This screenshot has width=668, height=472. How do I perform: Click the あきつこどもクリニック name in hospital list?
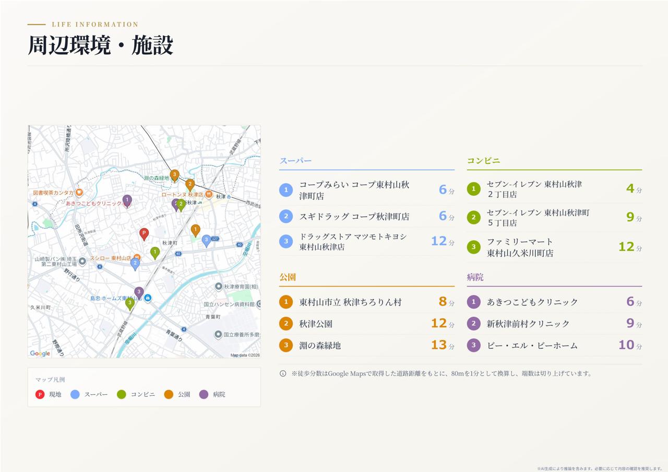tap(532, 302)
